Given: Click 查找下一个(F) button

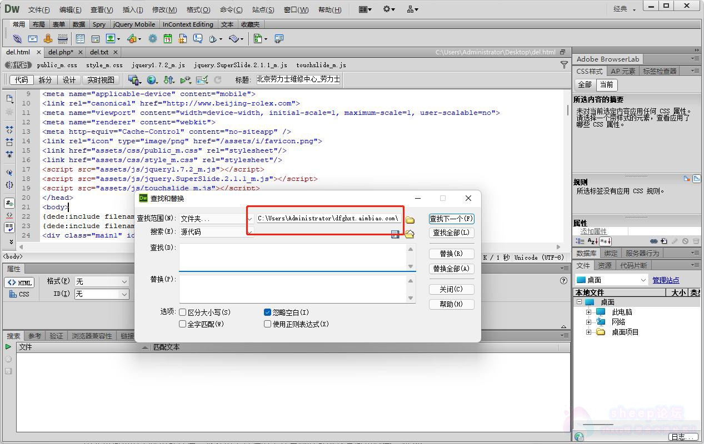Looking at the screenshot, I should pos(451,219).
